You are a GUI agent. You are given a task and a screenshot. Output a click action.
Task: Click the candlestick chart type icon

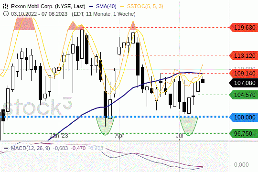5,6
